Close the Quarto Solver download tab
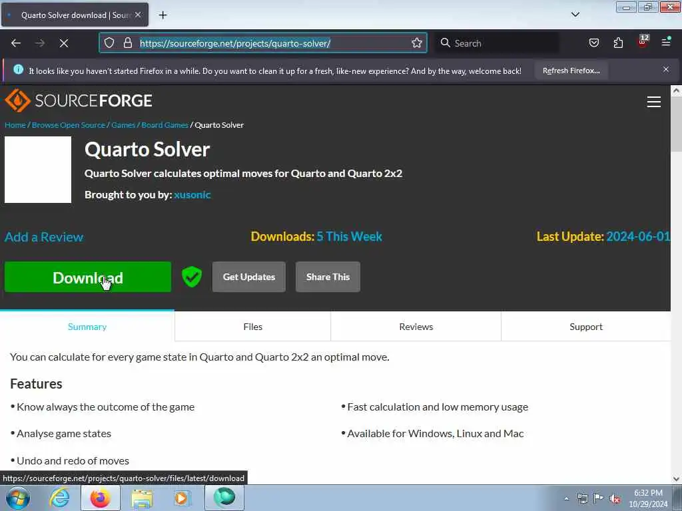This screenshot has height=511, width=682. (x=138, y=15)
